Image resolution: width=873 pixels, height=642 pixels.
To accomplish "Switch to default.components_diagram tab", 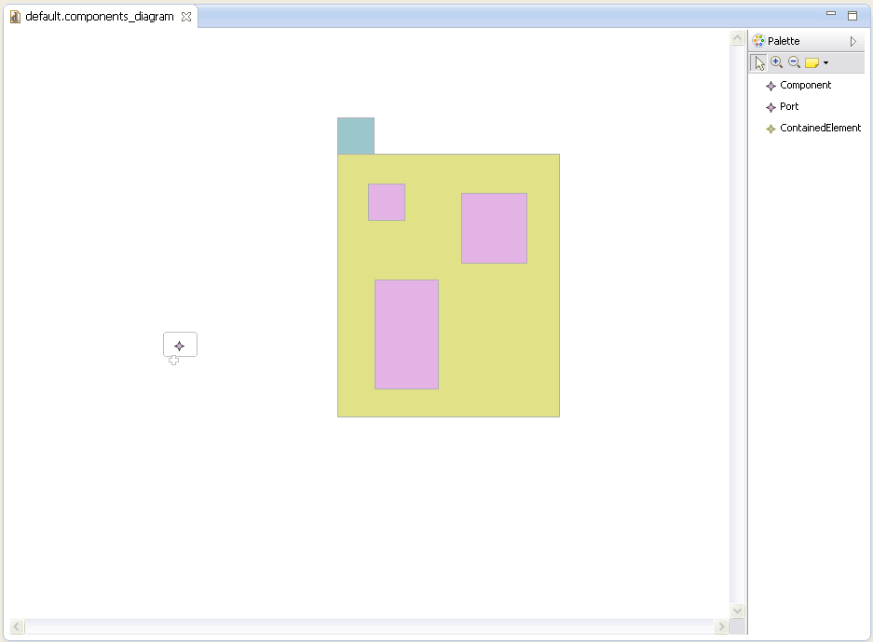I will [99, 17].
